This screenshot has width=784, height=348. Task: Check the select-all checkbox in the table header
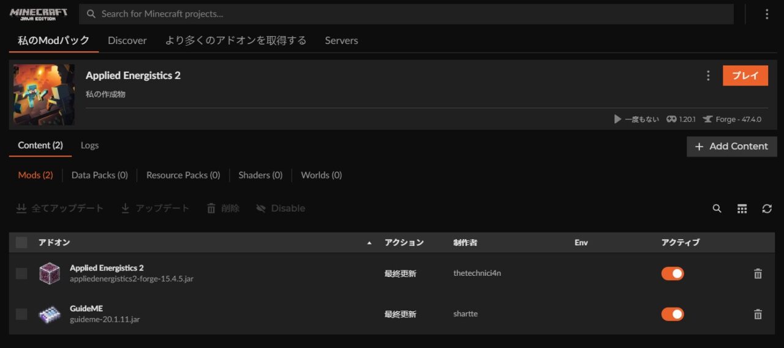21,243
